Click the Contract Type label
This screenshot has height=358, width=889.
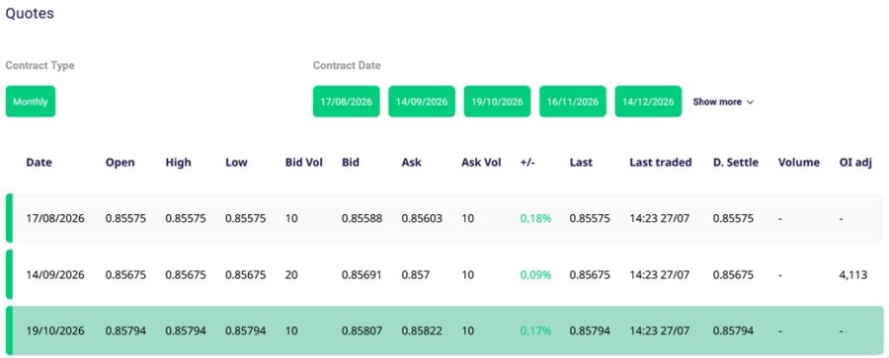click(x=40, y=65)
